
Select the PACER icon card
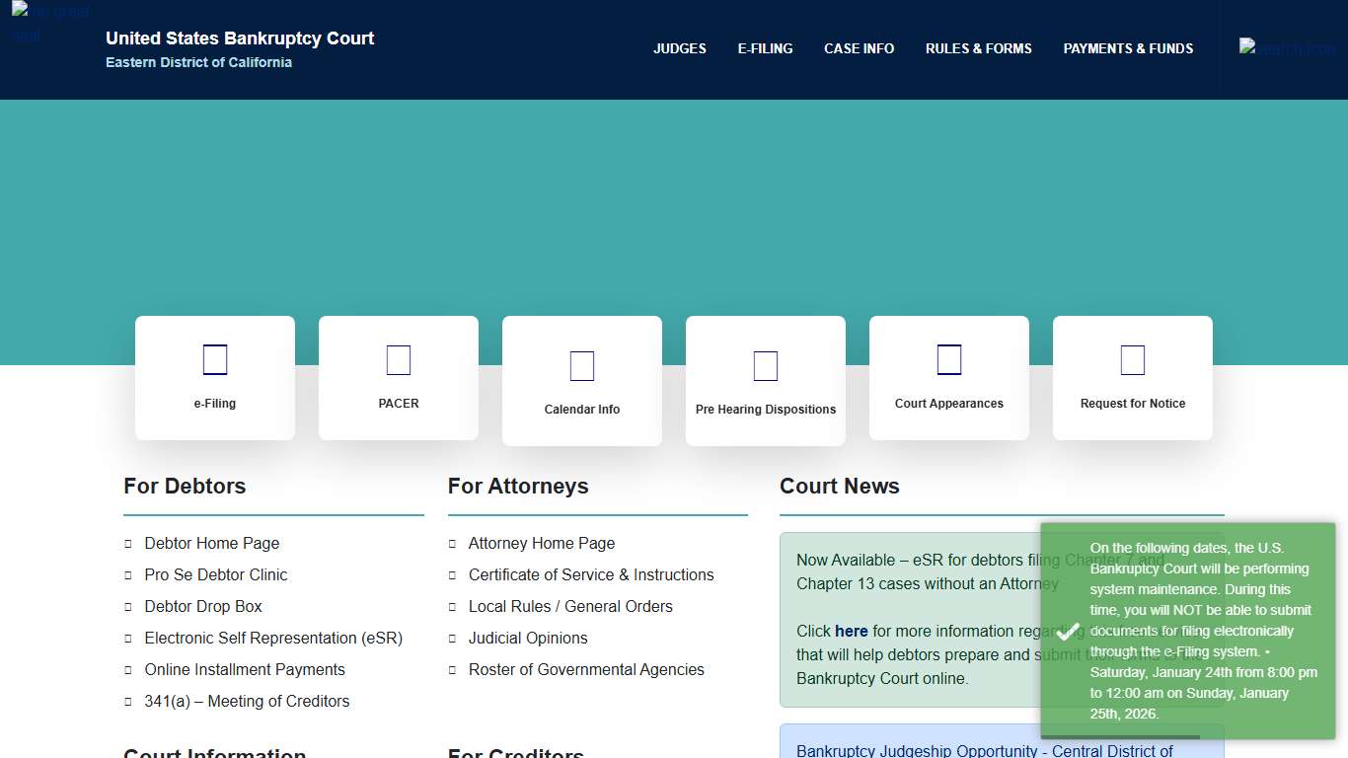(x=398, y=360)
